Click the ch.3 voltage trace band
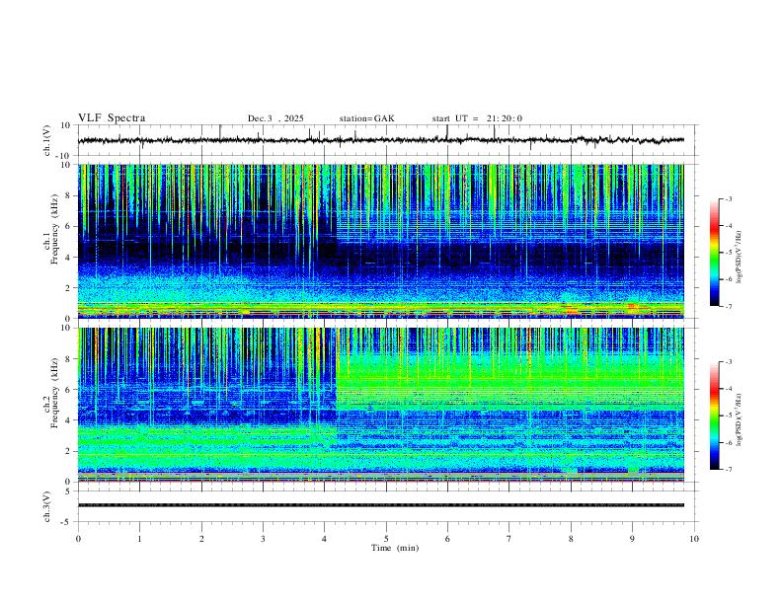The height and width of the screenshot is (604, 782). (x=380, y=505)
